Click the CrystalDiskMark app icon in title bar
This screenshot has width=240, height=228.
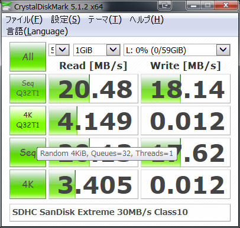point(6,6)
